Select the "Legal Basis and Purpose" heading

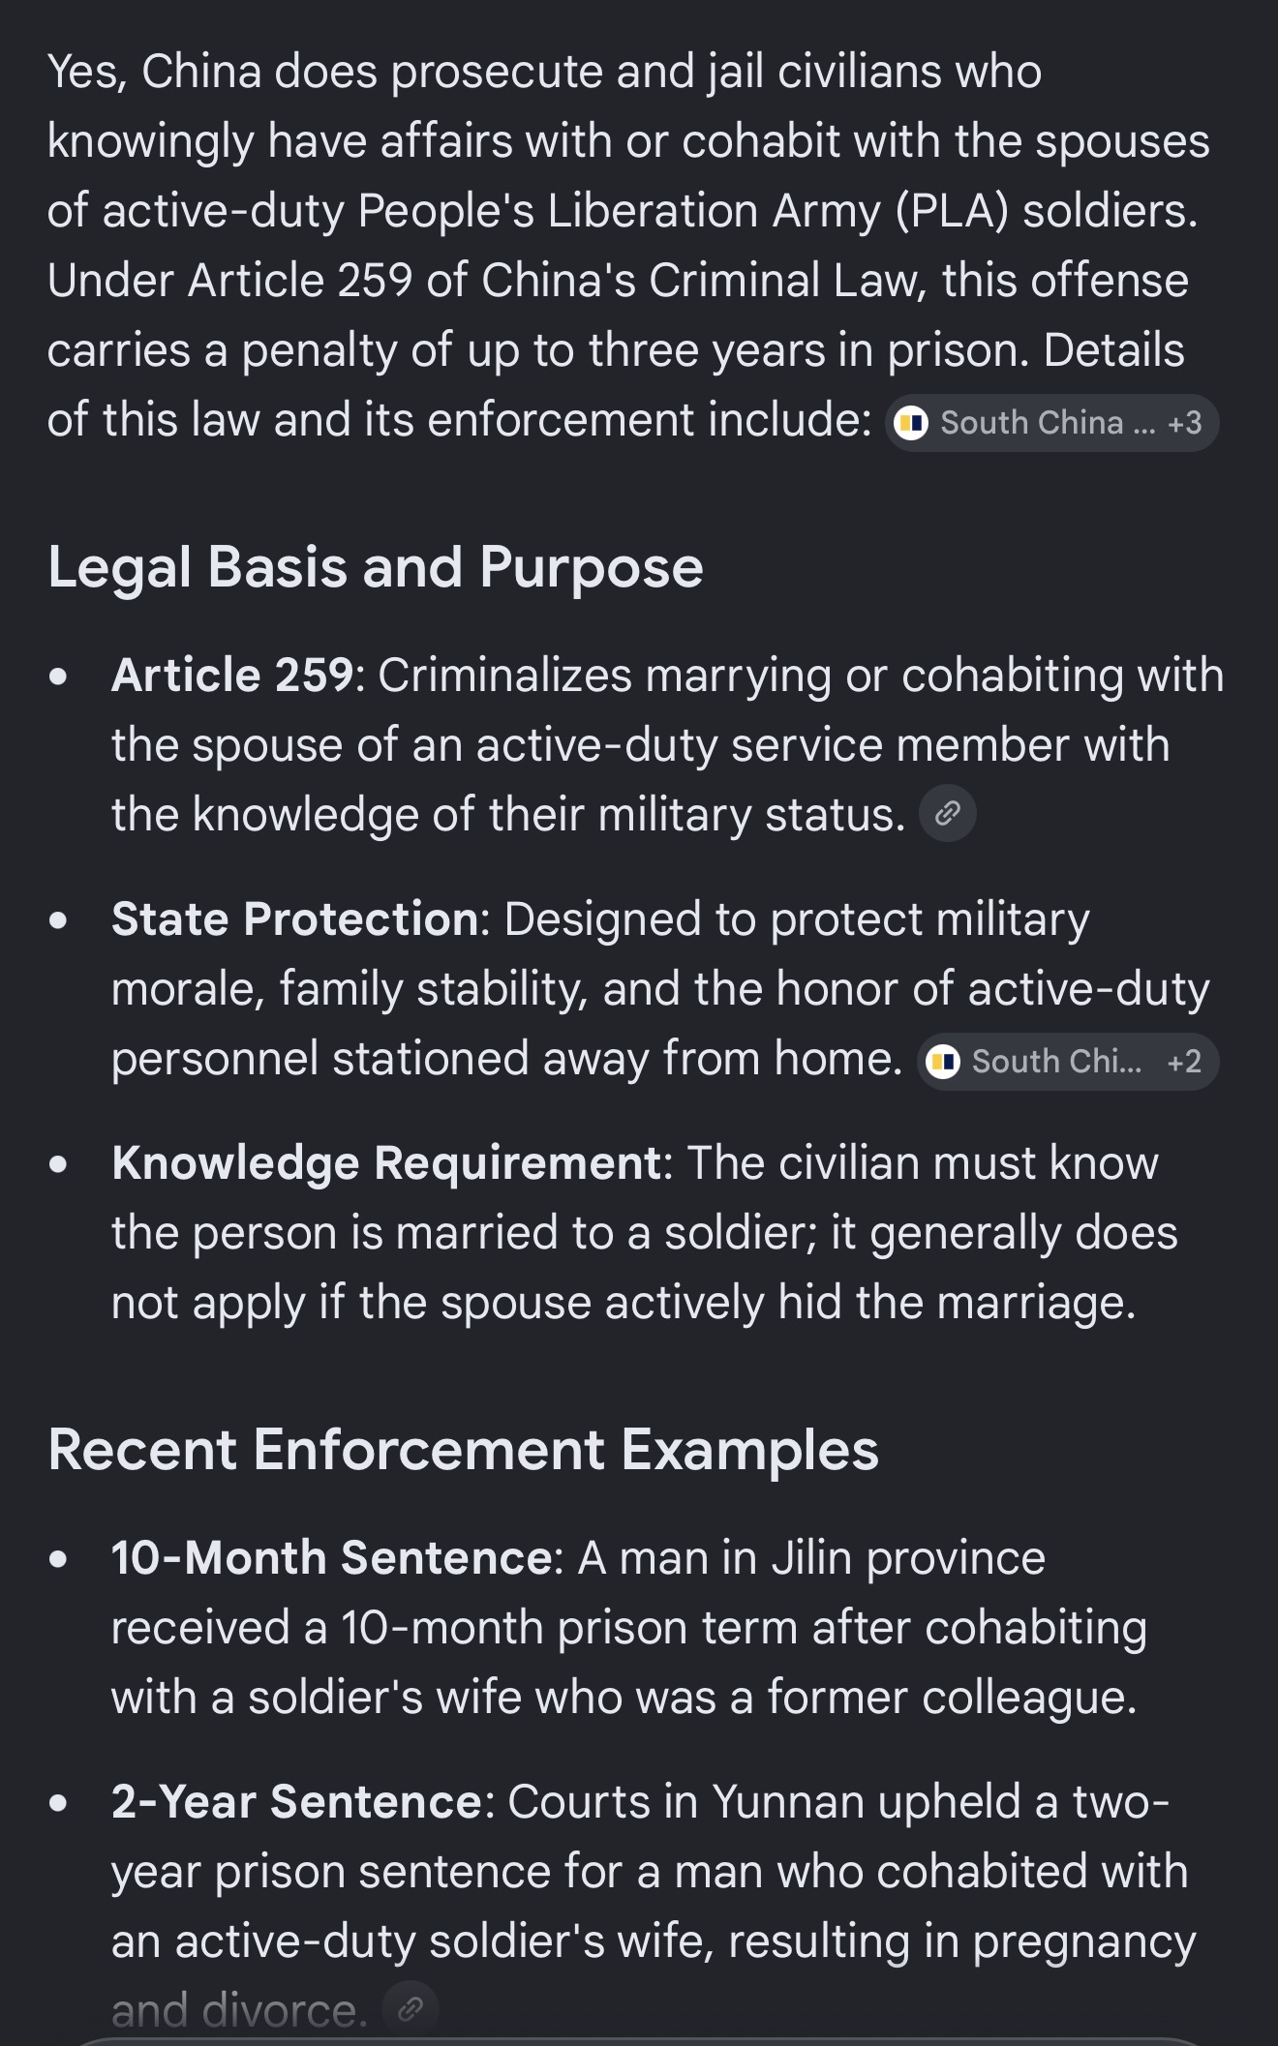pos(376,567)
